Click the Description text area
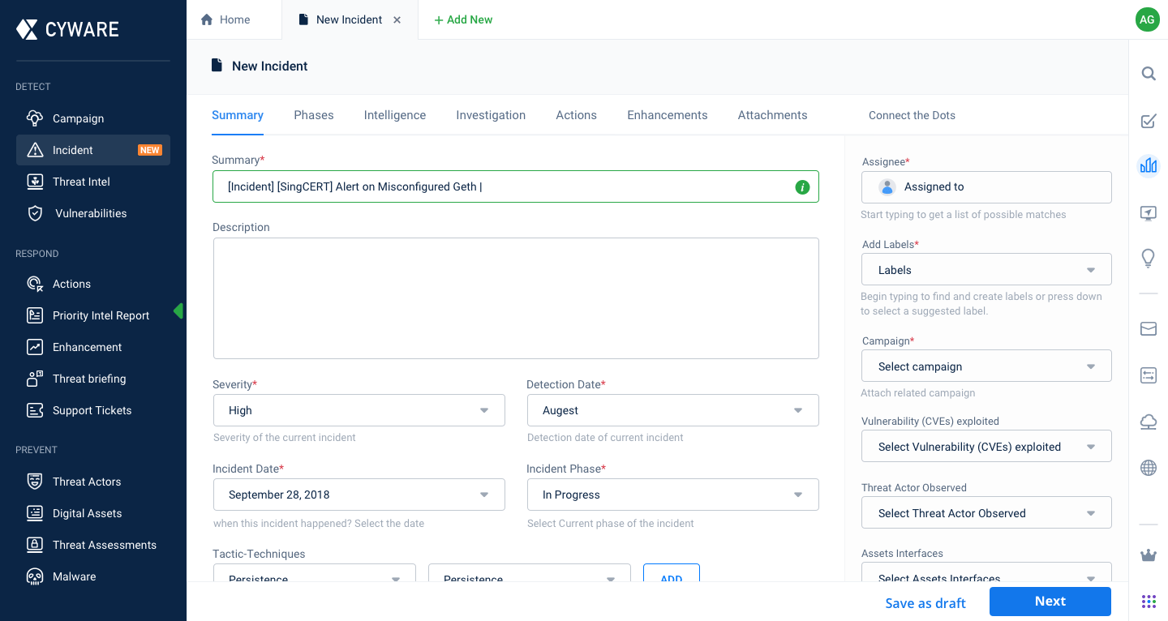 (516, 298)
